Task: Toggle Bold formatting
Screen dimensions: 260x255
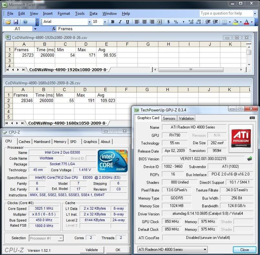Action: click(x=113, y=22)
